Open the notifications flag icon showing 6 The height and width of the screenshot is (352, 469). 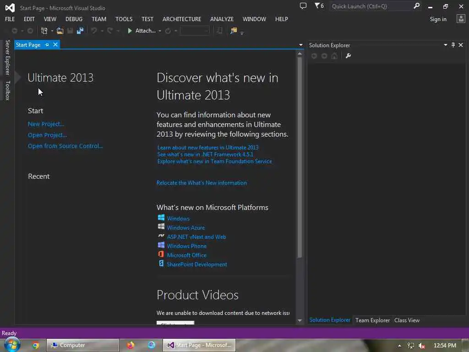tap(319, 5)
